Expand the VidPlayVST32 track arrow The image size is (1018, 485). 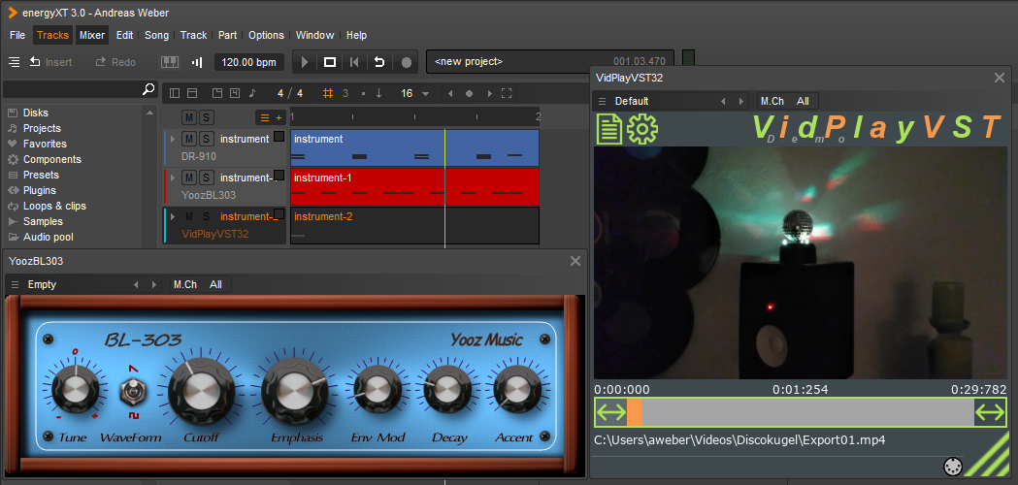pos(173,216)
